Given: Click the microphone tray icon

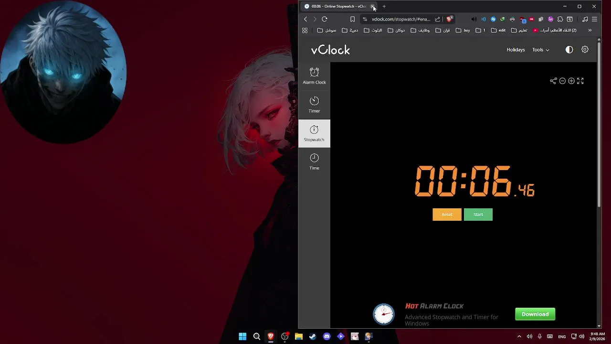Looking at the screenshot, I should click(540, 336).
